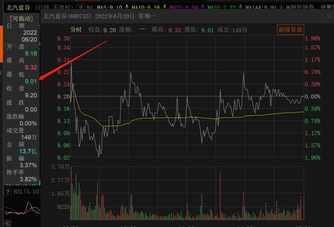The height and width of the screenshot is (227, 334).
Task: Click the 9.31 price axis label
Action: point(63,60)
